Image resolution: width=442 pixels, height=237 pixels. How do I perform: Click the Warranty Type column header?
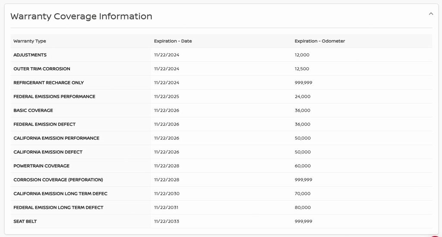(x=30, y=41)
